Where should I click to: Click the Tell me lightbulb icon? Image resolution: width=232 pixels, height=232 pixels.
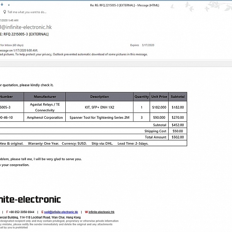5,12
